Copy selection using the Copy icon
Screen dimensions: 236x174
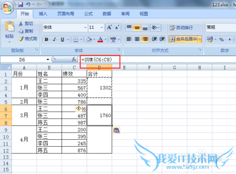click(21, 31)
